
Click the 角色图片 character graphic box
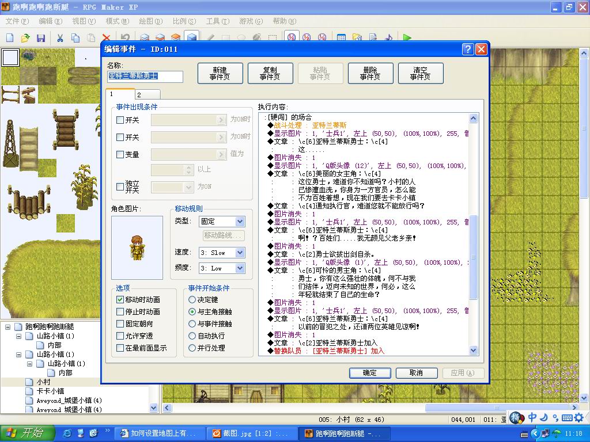137,247
